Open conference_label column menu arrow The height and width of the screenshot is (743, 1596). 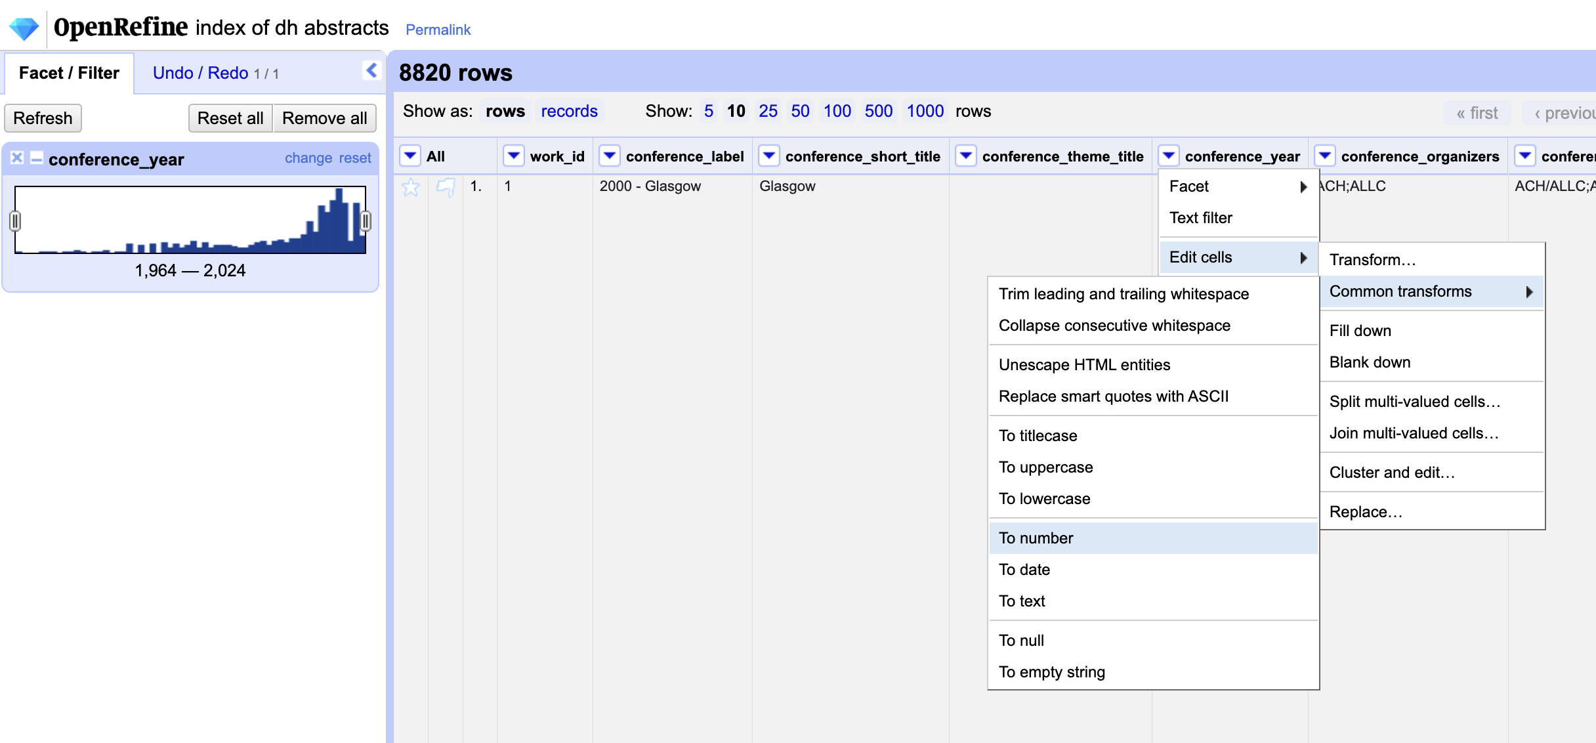[610, 156]
